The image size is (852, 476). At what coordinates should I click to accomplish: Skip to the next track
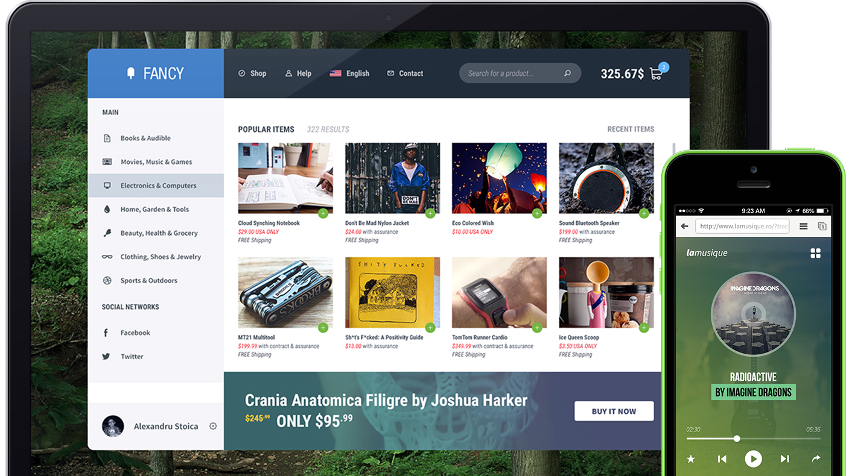click(x=784, y=459)
